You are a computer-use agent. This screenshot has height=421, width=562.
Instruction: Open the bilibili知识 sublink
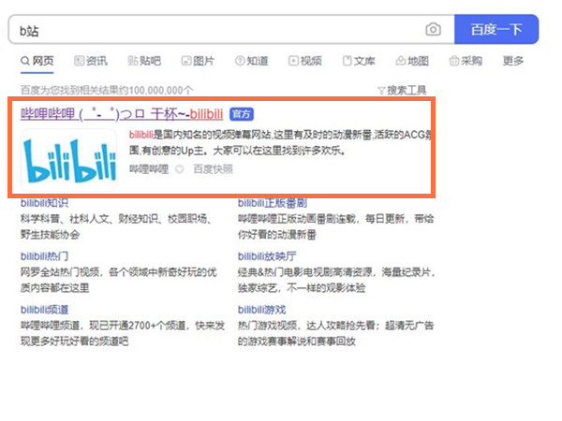click(44, 203)
